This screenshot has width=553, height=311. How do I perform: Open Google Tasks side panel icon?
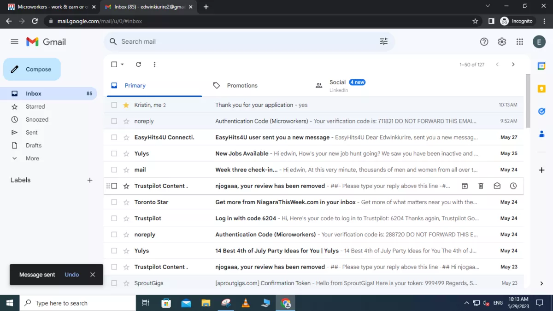[x=541, y=111]
